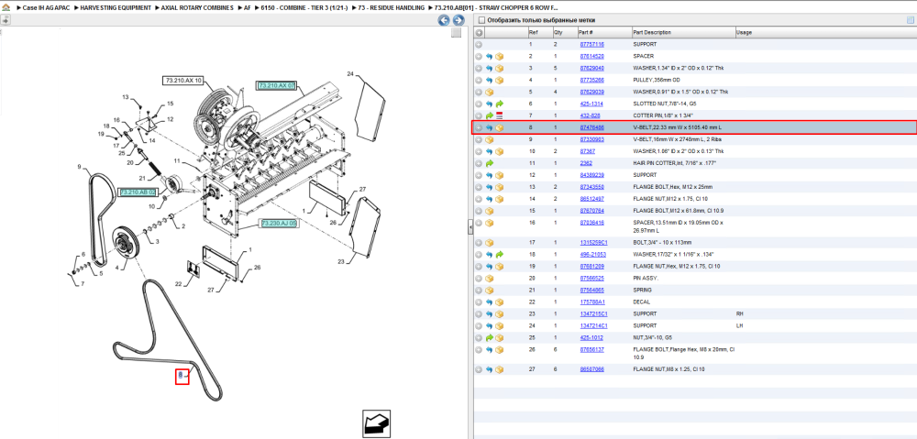
Task: Open part number link 425-1314
Action: 590,104
